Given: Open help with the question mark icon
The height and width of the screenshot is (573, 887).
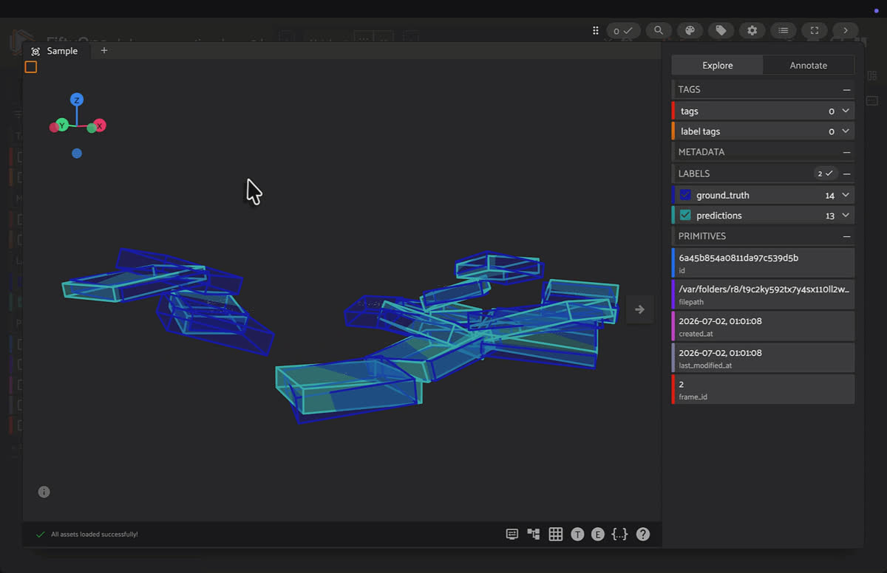Looking at the screenshot, I should pos(643,534).
